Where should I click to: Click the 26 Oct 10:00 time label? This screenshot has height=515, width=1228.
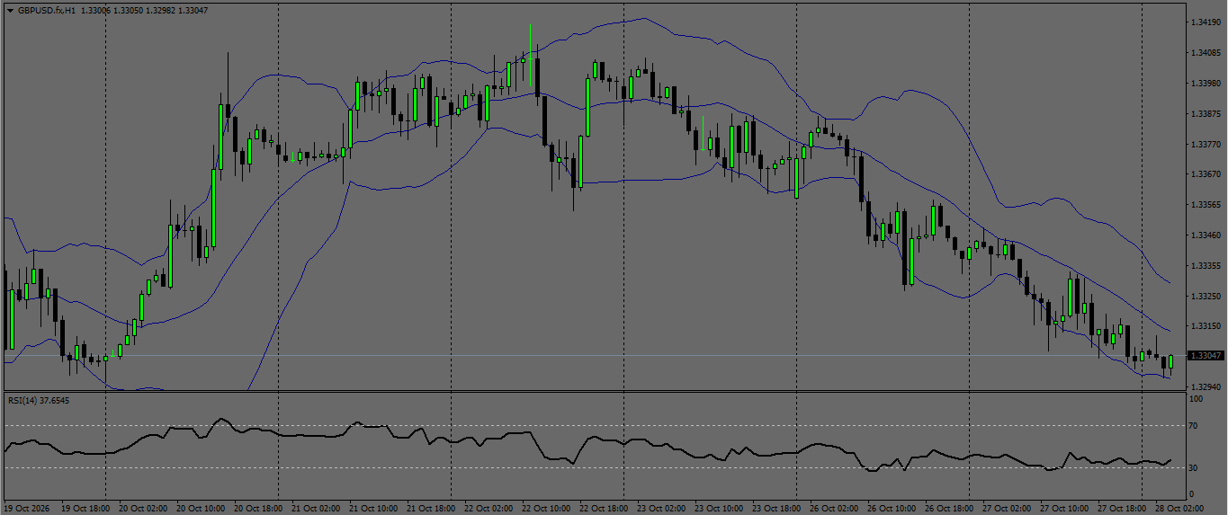(892, 508)
